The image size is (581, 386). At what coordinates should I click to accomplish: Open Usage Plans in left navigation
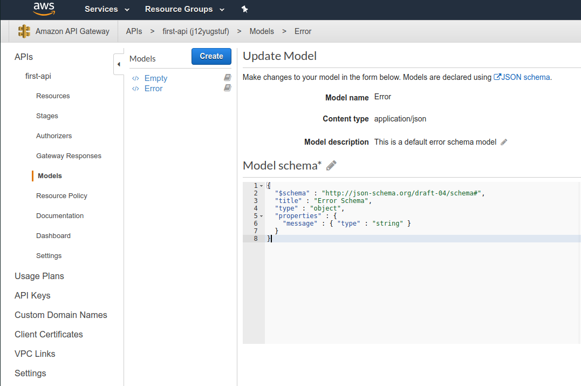point(39,276)
